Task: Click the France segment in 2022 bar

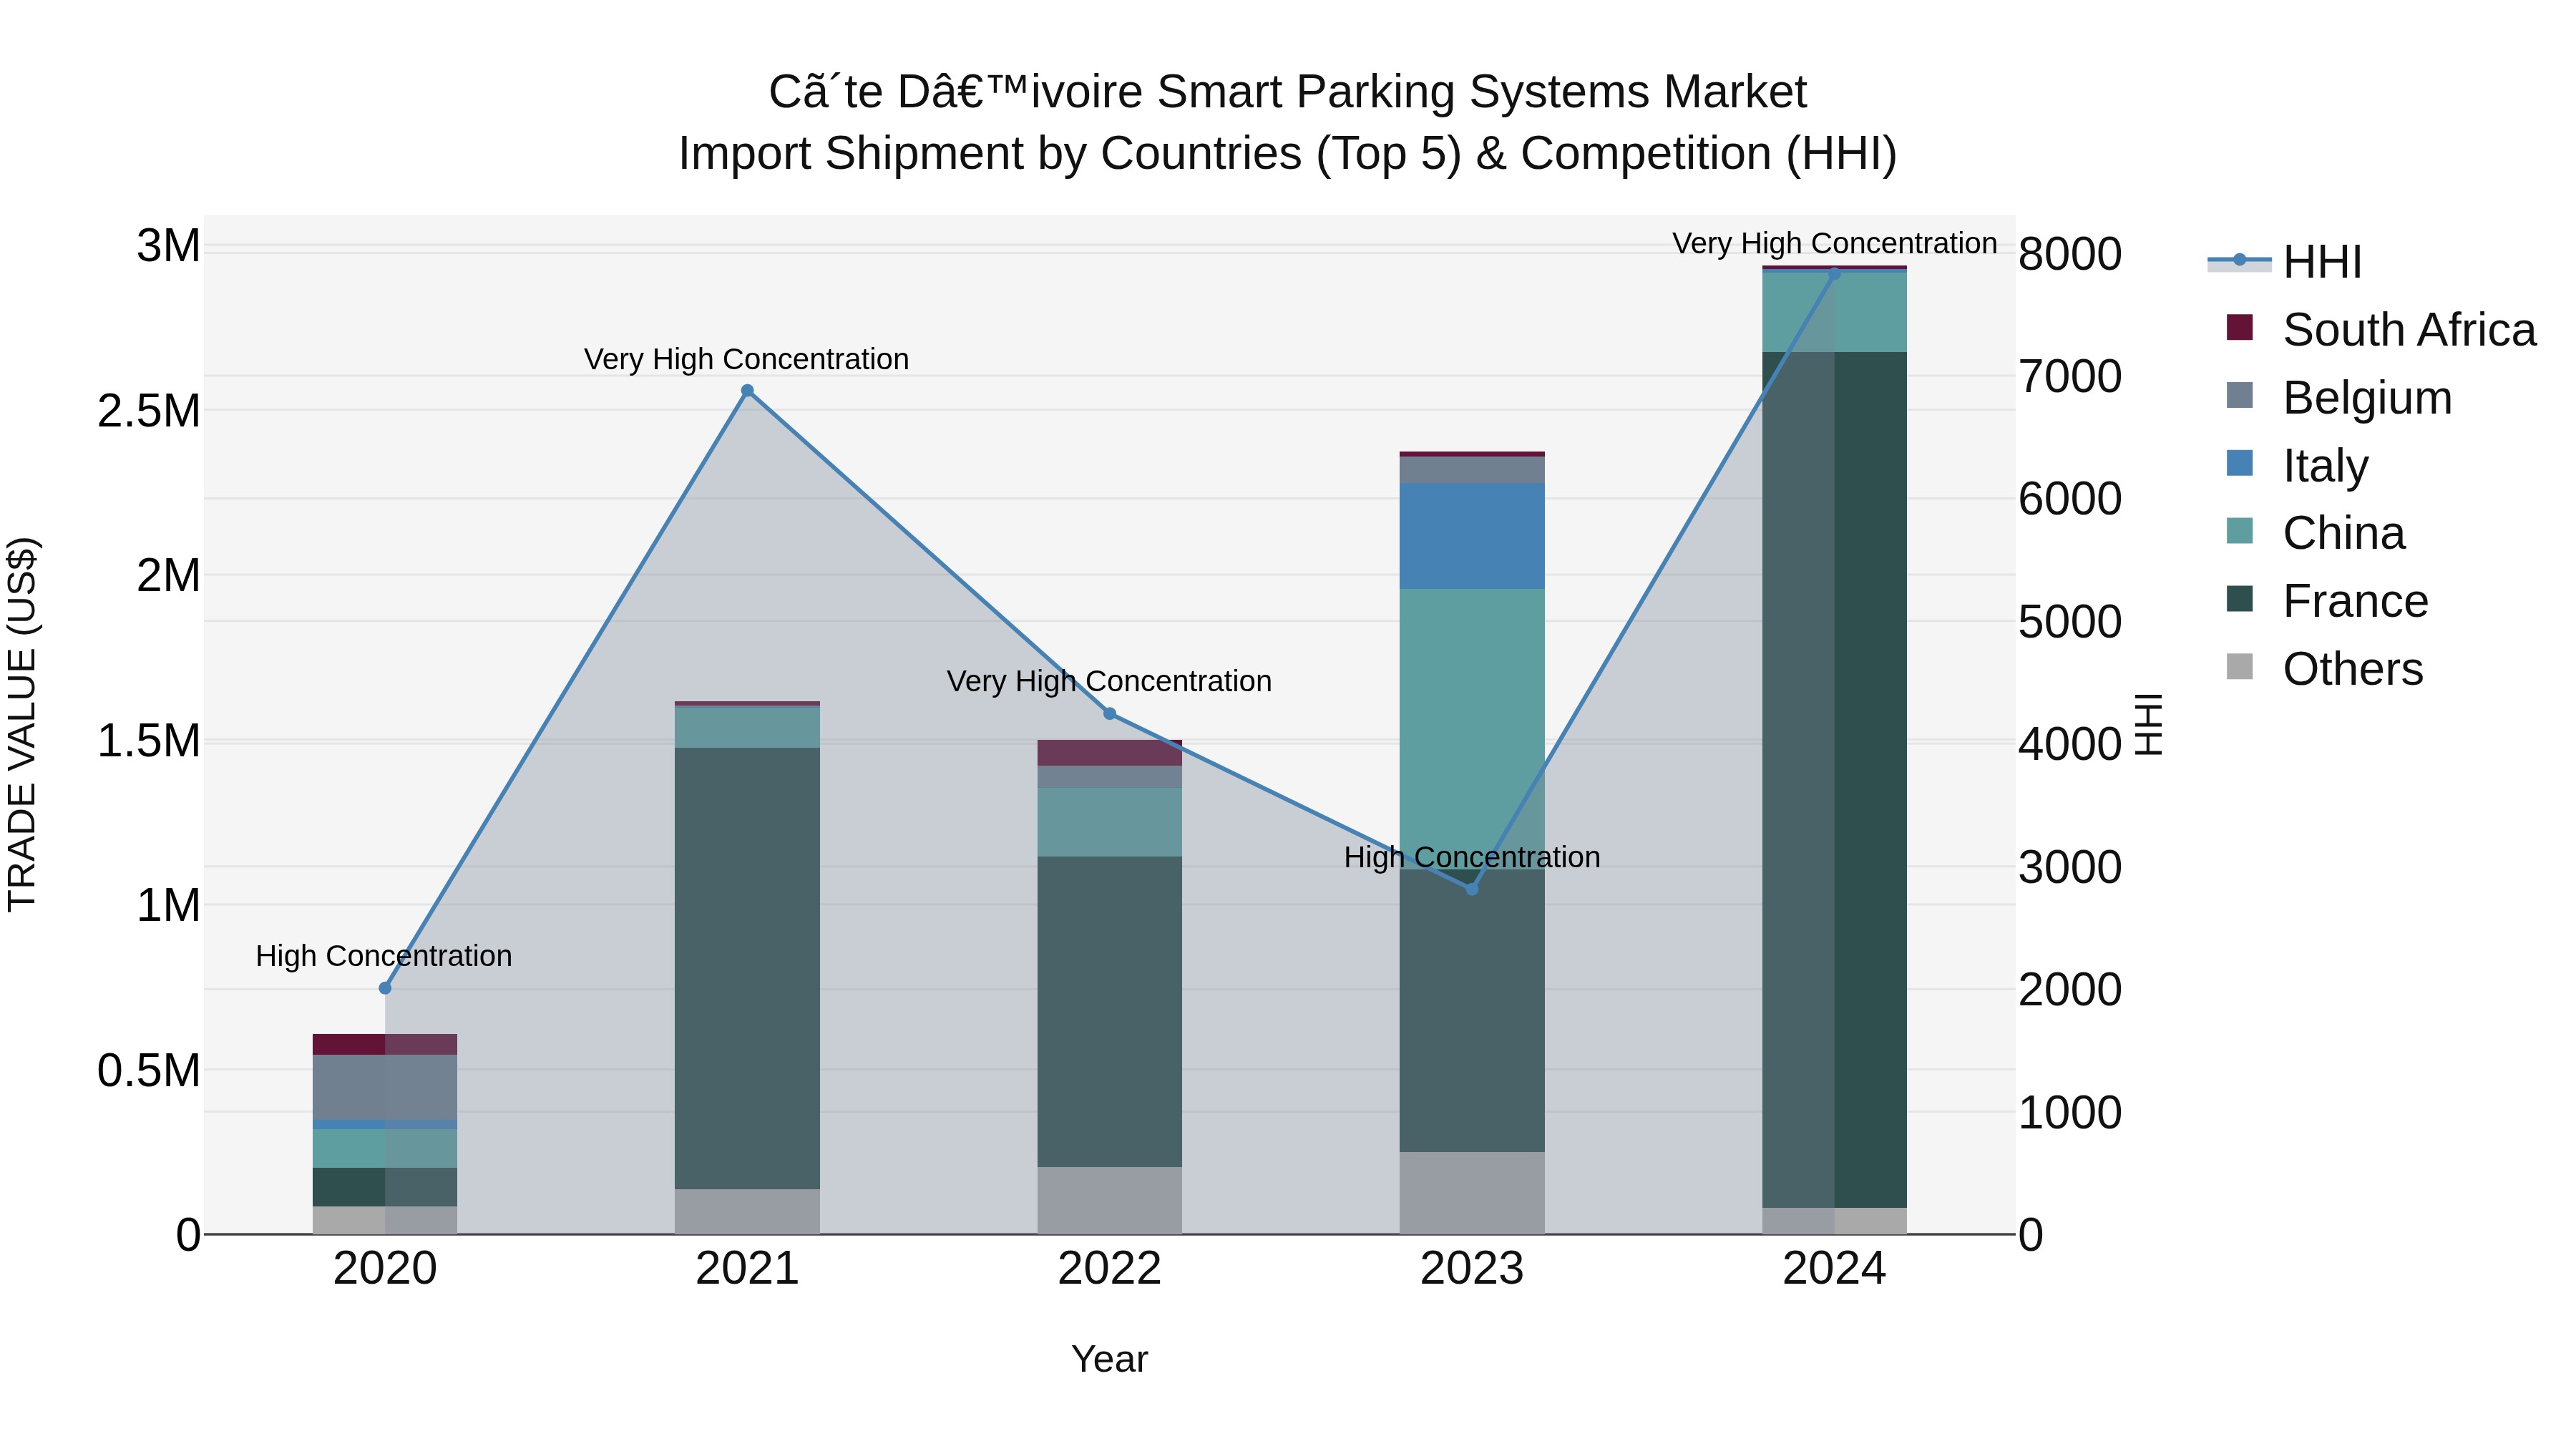Action: [1109, 1011]
